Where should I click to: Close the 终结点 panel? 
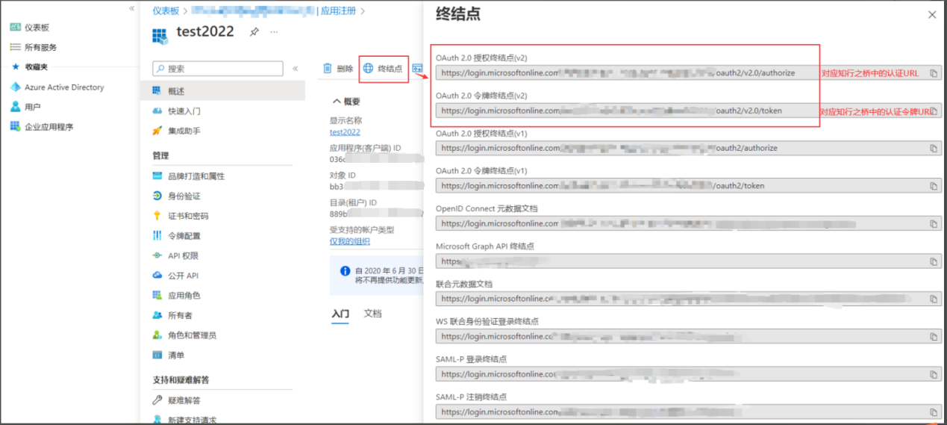tap(931, 15)
